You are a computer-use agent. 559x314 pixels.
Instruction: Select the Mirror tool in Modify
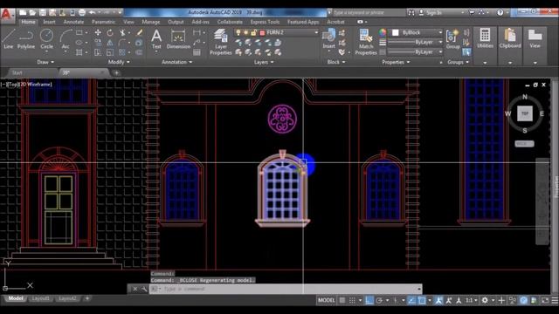pos(110,43)
